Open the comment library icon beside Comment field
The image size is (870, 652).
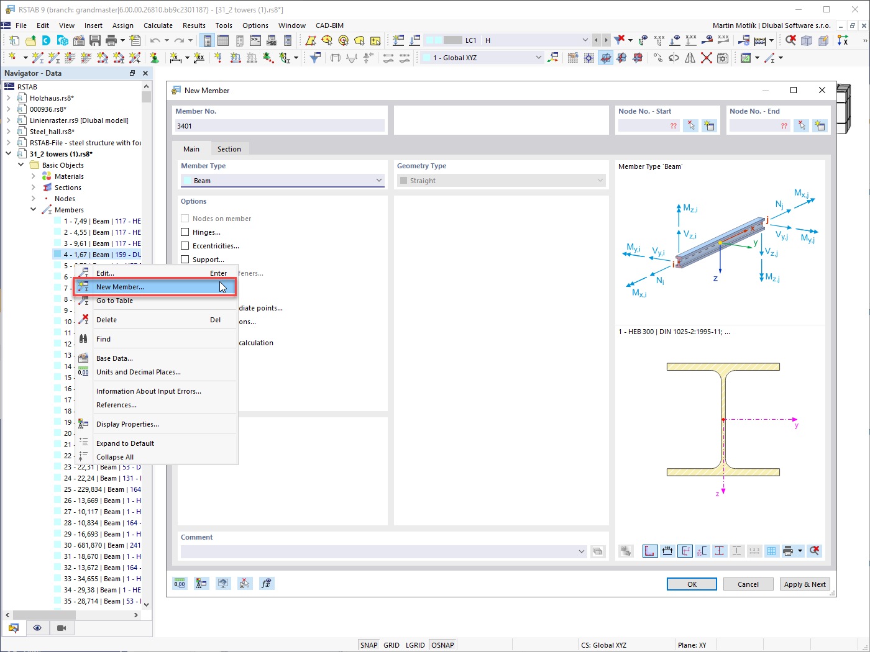coord(597,551)
